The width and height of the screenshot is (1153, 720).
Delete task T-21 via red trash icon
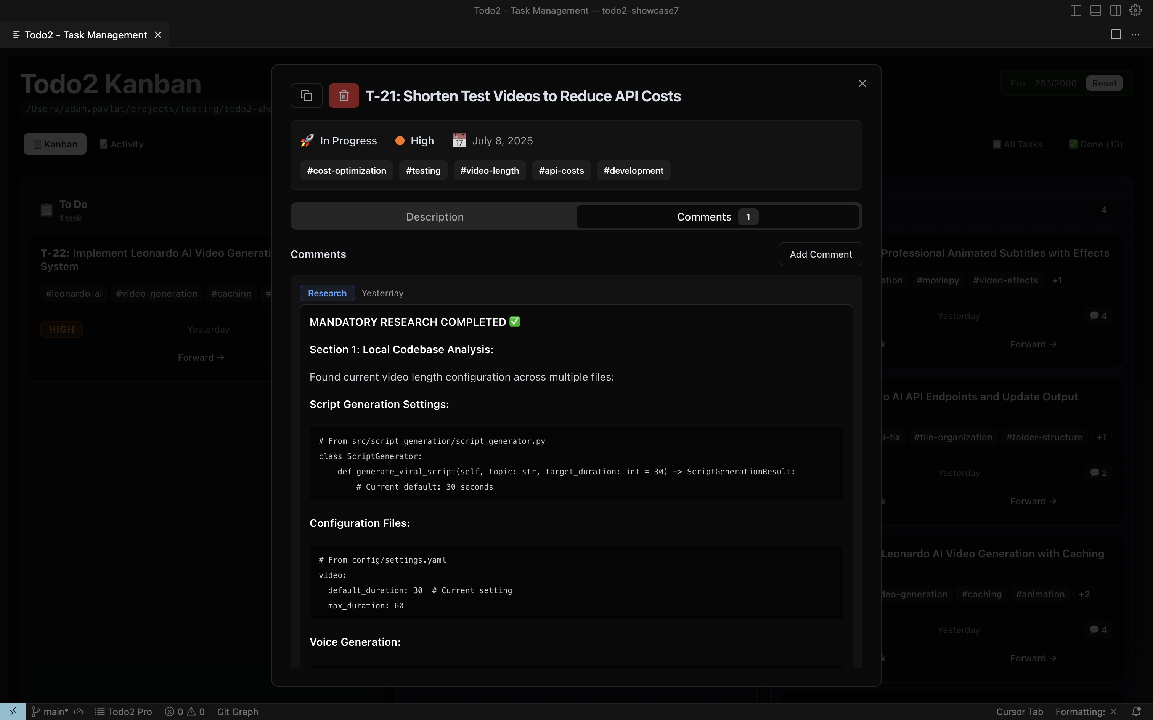pos(344,96)
